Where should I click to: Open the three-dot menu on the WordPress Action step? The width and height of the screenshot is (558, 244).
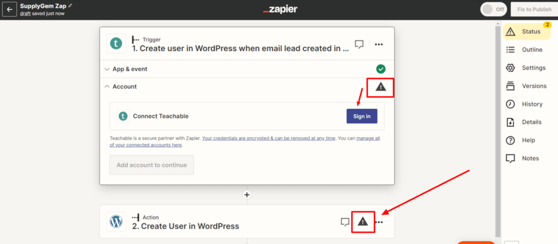click(x=379, y=222)
